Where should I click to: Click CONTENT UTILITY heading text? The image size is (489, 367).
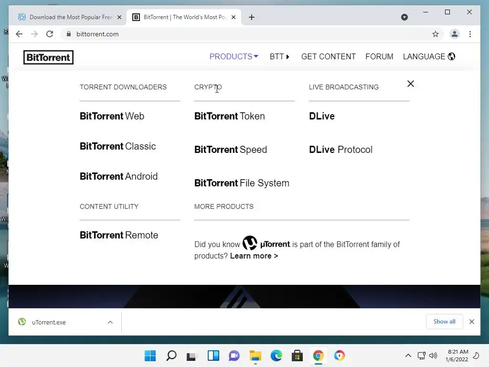109,206
